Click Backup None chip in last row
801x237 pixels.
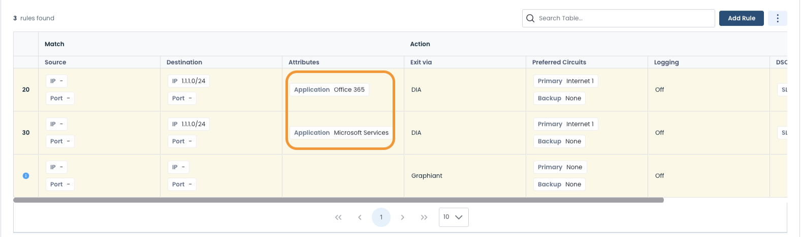pos(559,184)
